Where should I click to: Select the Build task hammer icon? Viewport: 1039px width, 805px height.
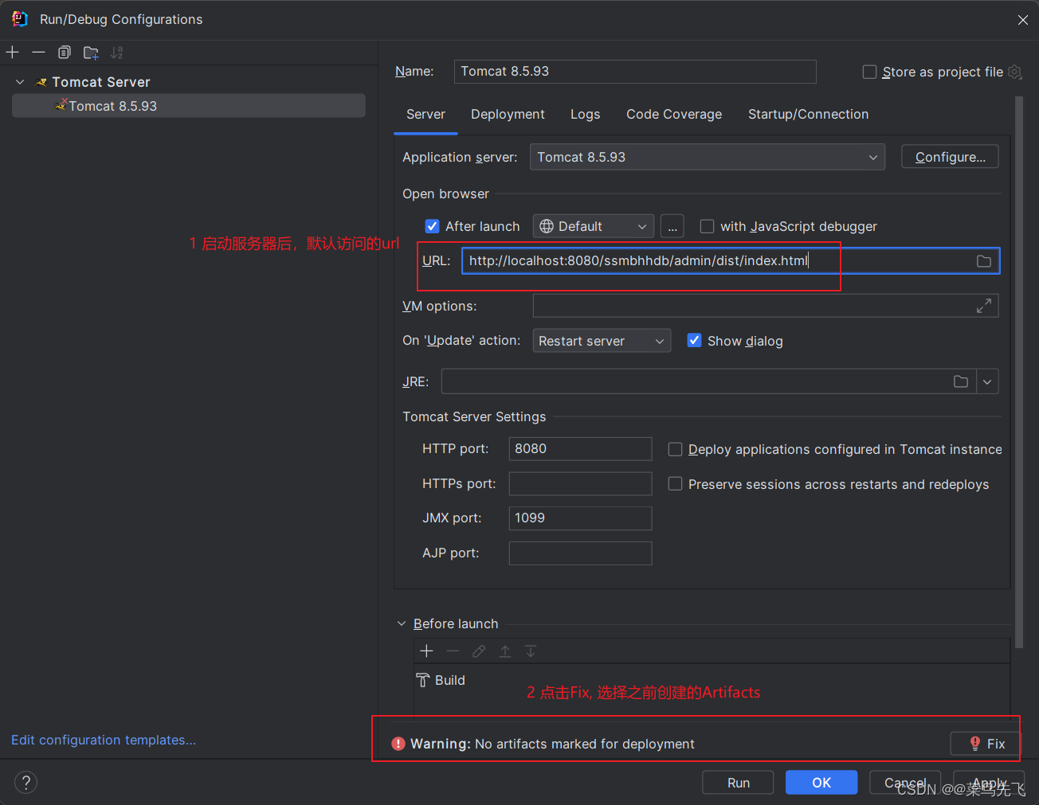(423, 680)
